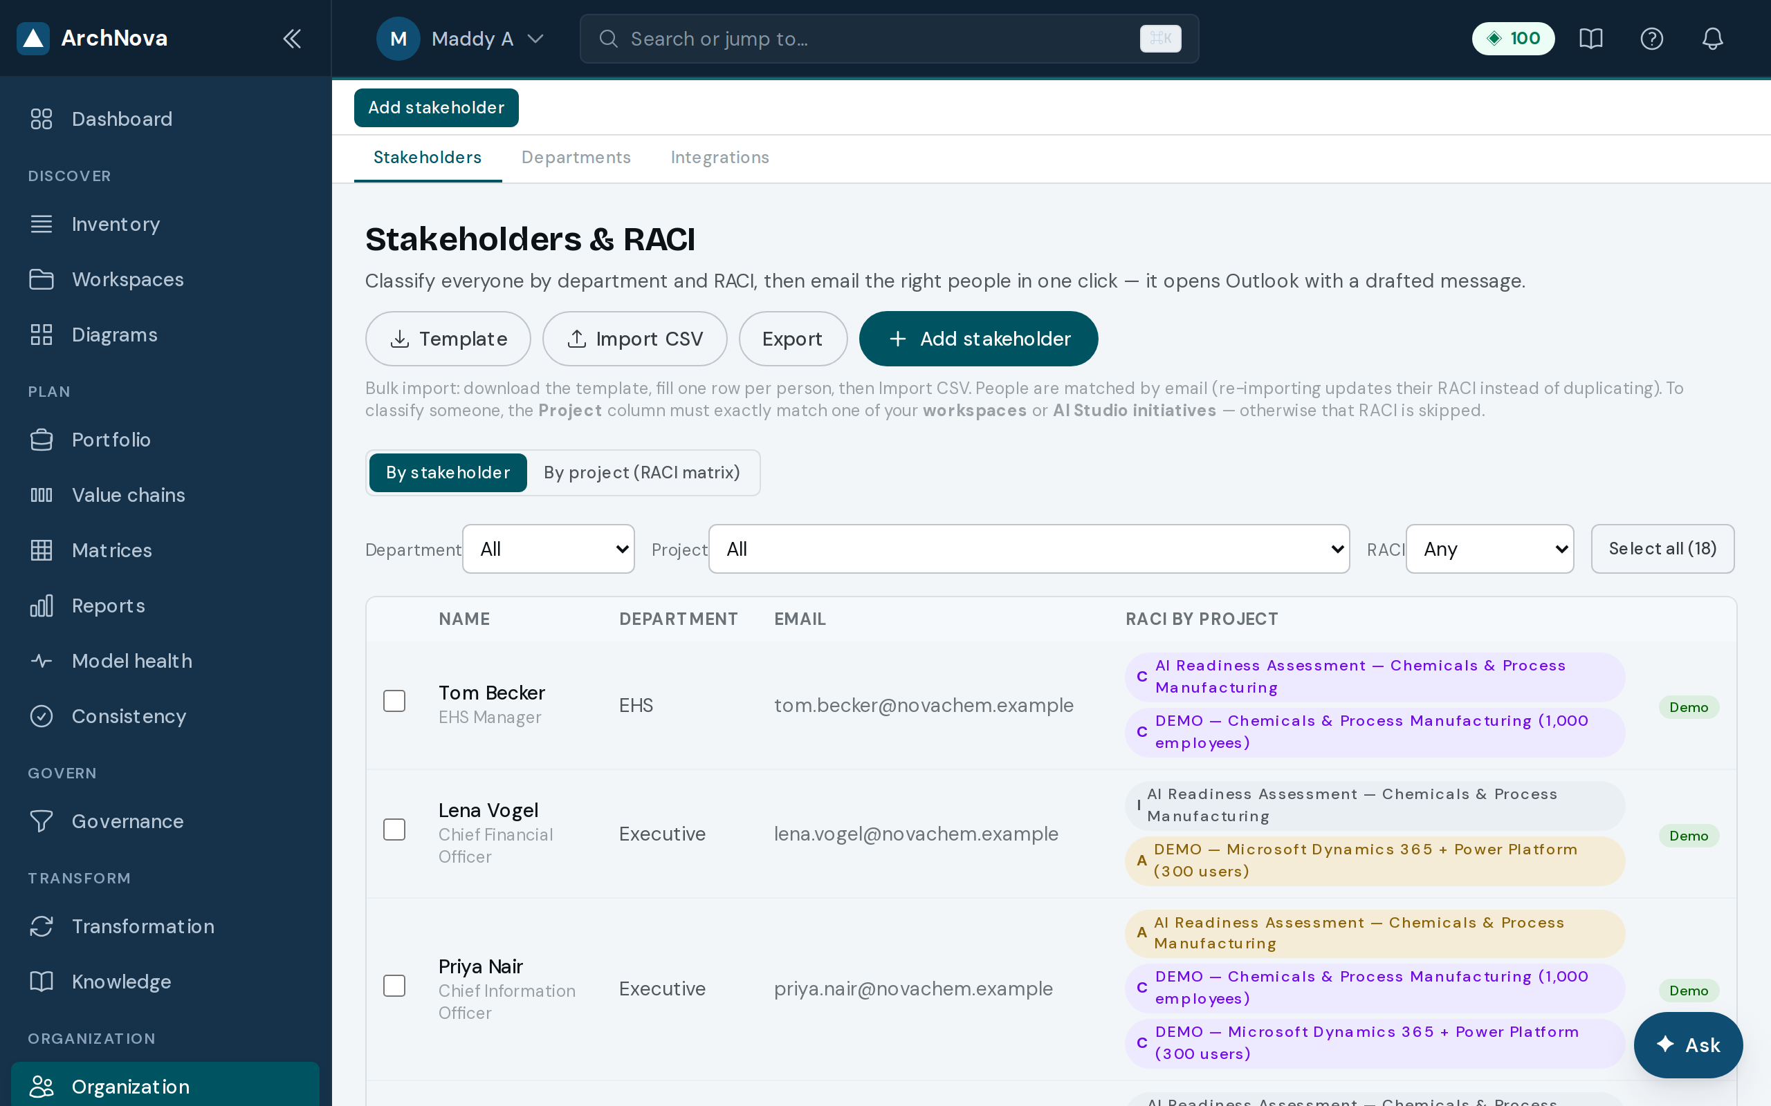Focus the Search or jump to field
The image size is (1771, 1106).
point(888,39)
